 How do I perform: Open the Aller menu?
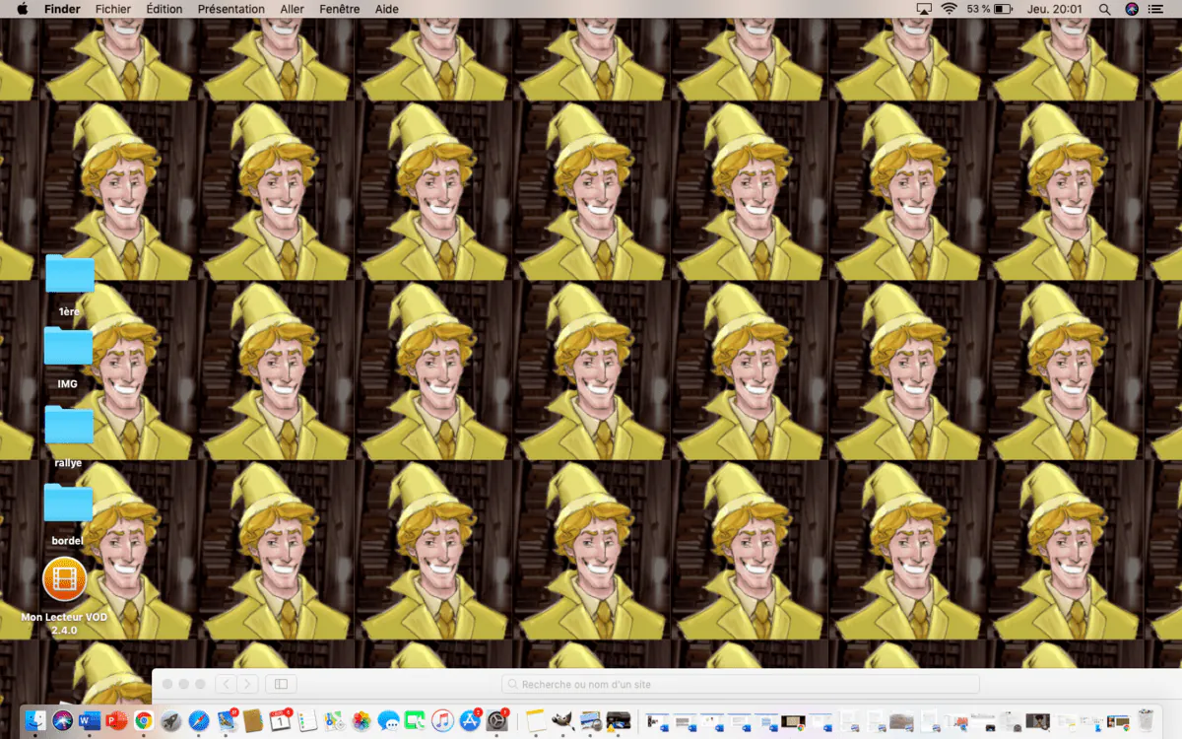click(x=292, y=9)
